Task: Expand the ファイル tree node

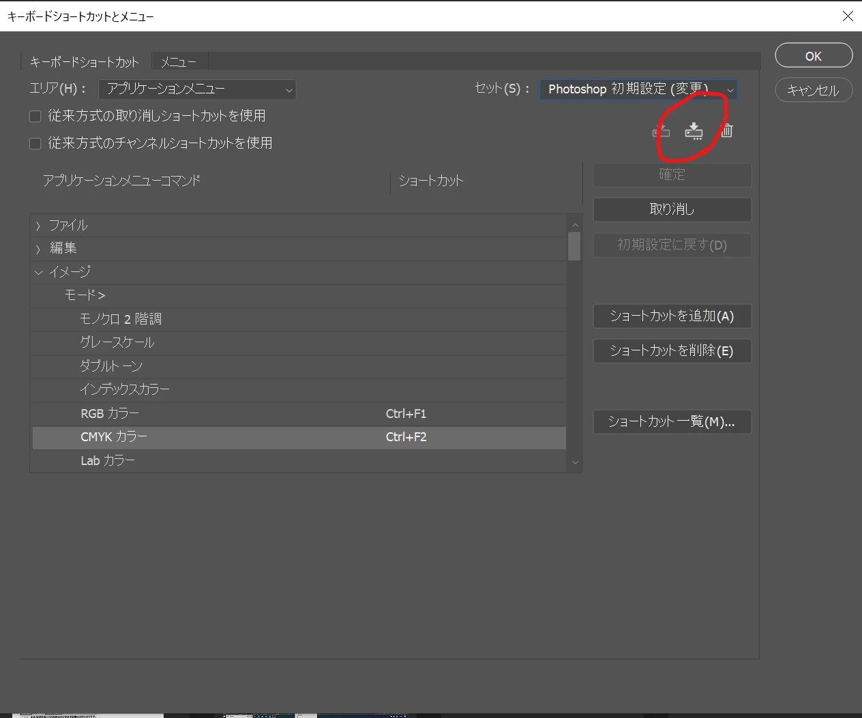Action: pos(38,226)
